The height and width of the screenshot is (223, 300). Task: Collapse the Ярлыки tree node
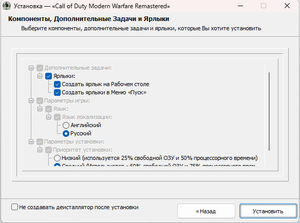tap(40, 76)
